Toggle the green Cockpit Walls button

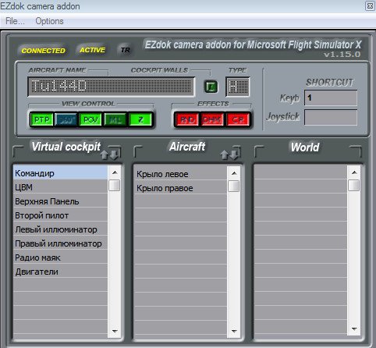[211, 87]
